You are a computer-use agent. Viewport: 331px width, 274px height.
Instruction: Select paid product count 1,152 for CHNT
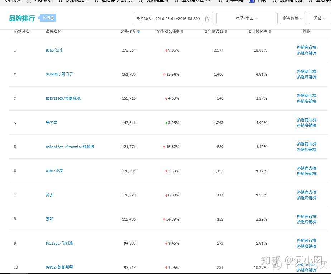(x=219, y=171)
